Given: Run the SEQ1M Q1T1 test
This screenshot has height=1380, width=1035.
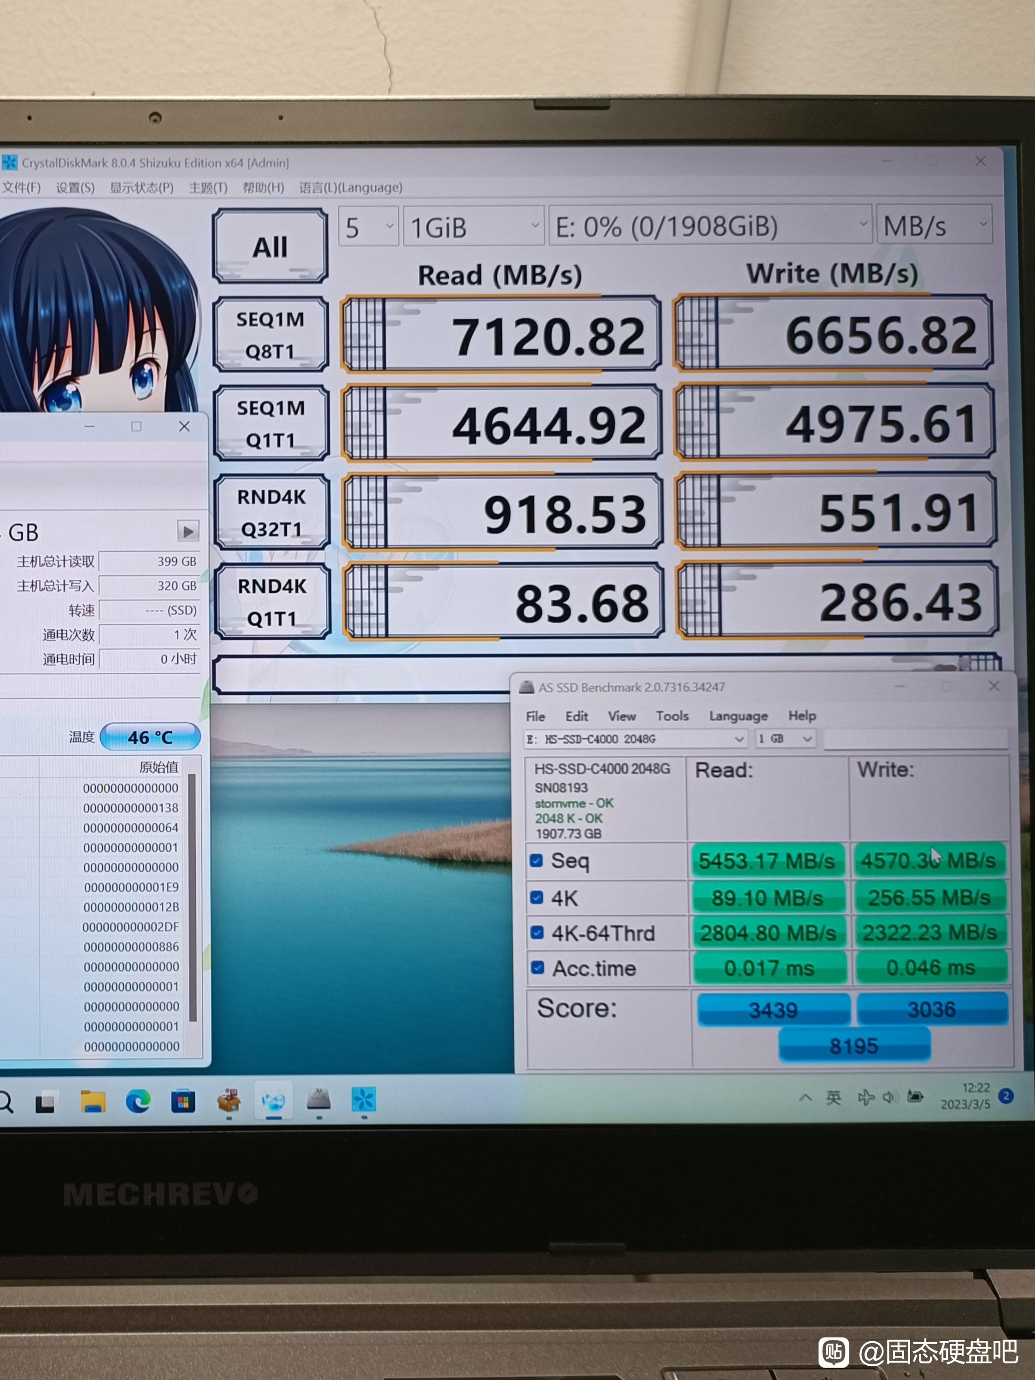Looking at the screenshot, I should click(271, 423).
